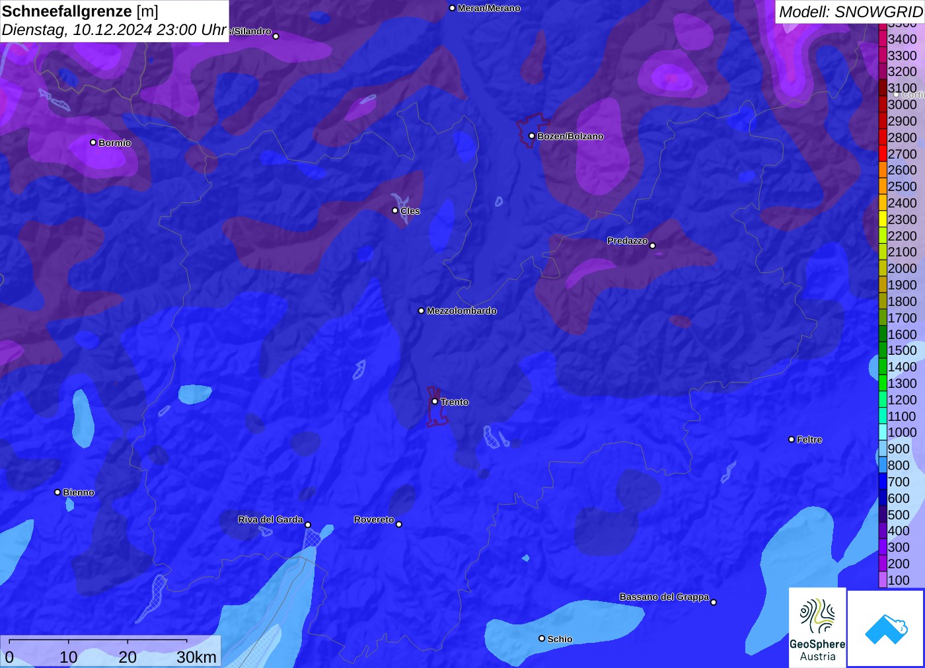This screenshot has width=925, height=668.
Task: Select the Meran/Merano marker dot
Action: [452, 8]
